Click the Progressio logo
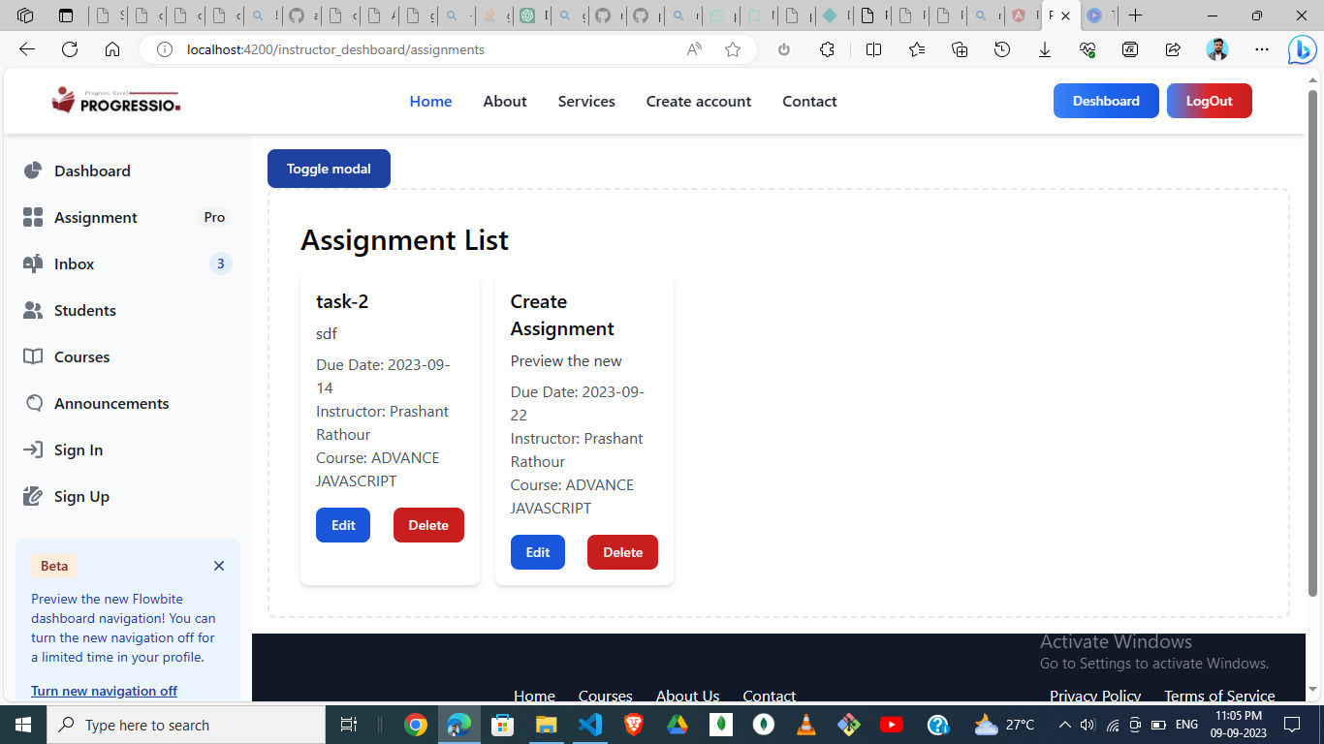1324x744 pixels. 116,101
